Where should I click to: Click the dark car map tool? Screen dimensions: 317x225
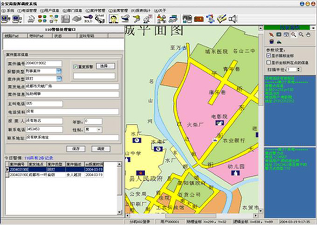(x=279, y=42)
